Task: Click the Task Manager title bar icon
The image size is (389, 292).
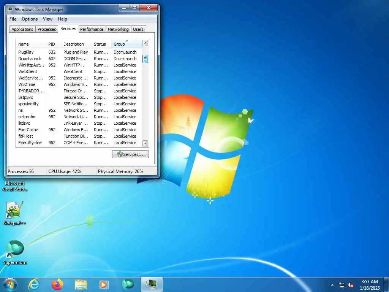Action: point(10,9)
